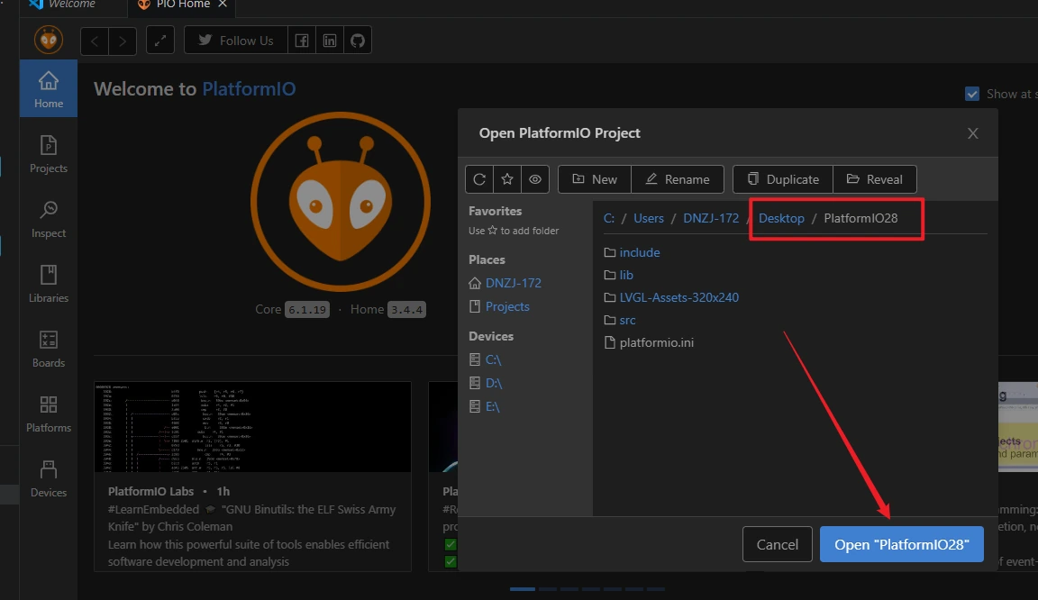Click the Duplicate button
This screenshot has width=1038, height=600.
pyautogui.click(x=783, y=179)
